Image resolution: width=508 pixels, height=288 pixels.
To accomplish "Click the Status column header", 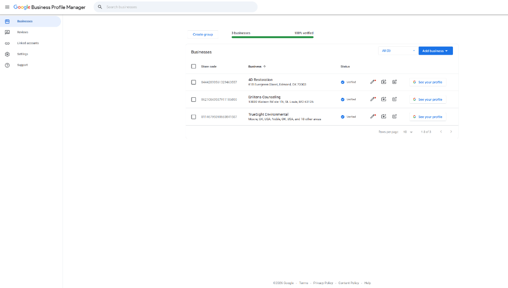I will click(345, 67).
